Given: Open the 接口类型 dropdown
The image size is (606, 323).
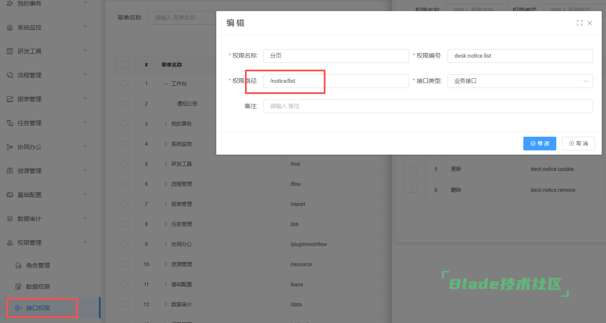Looking at the screenshot, I should pos(520,81).
